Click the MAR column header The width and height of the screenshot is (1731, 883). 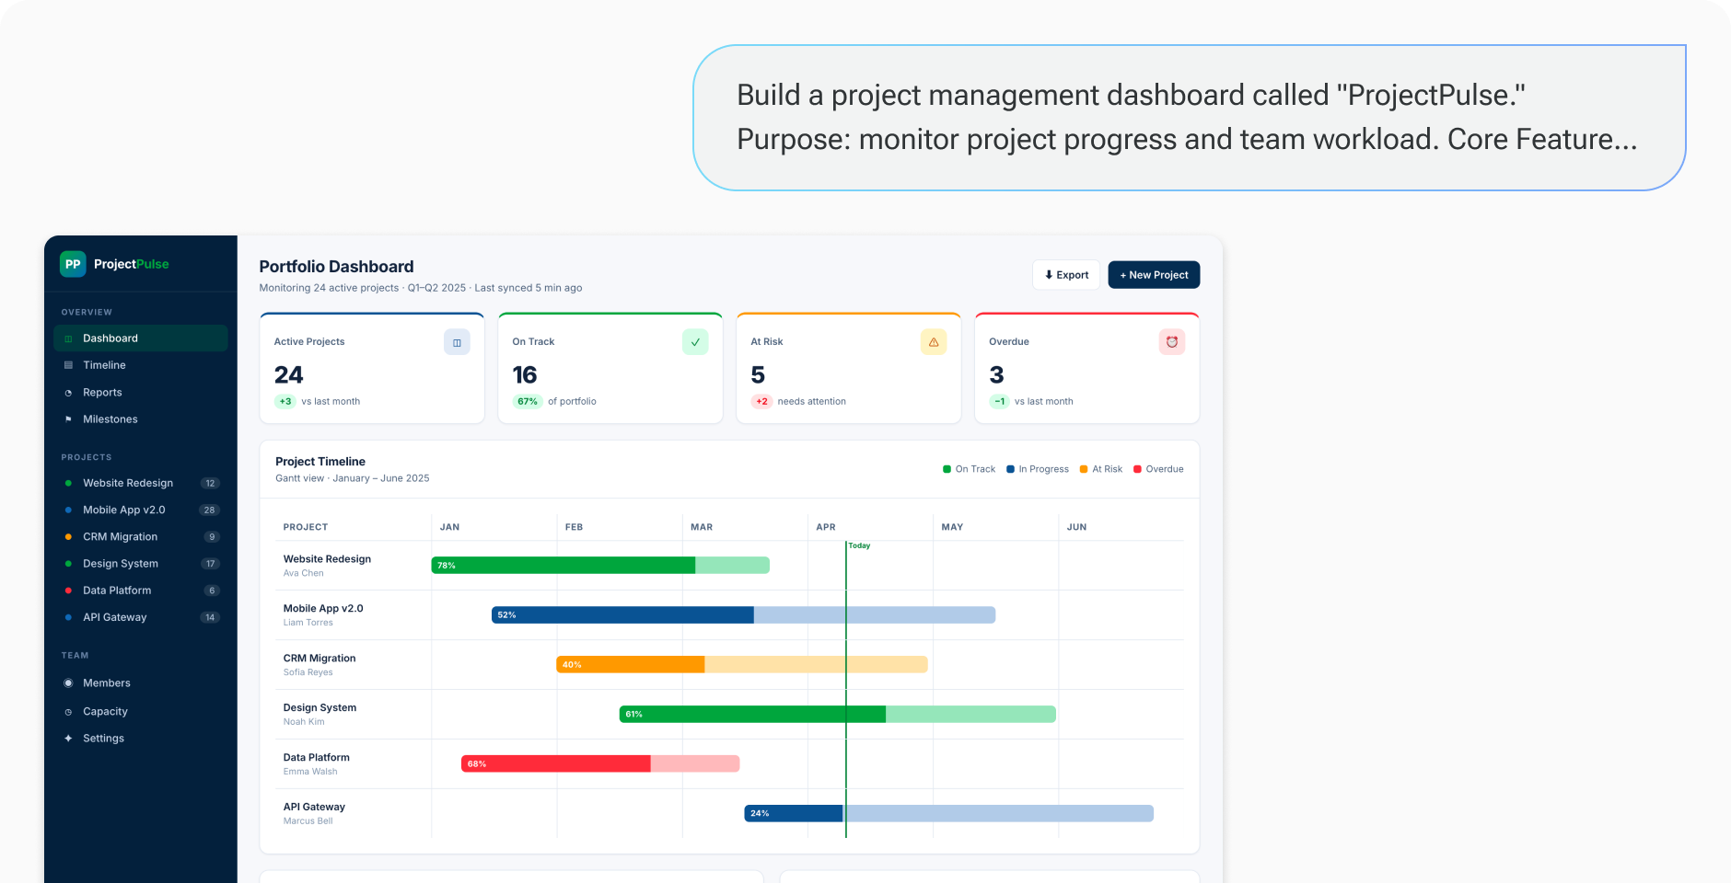pyautogui.click(x=702, y=527)
